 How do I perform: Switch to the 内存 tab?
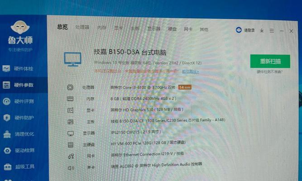pyautogui.click(x=102, y=28)
